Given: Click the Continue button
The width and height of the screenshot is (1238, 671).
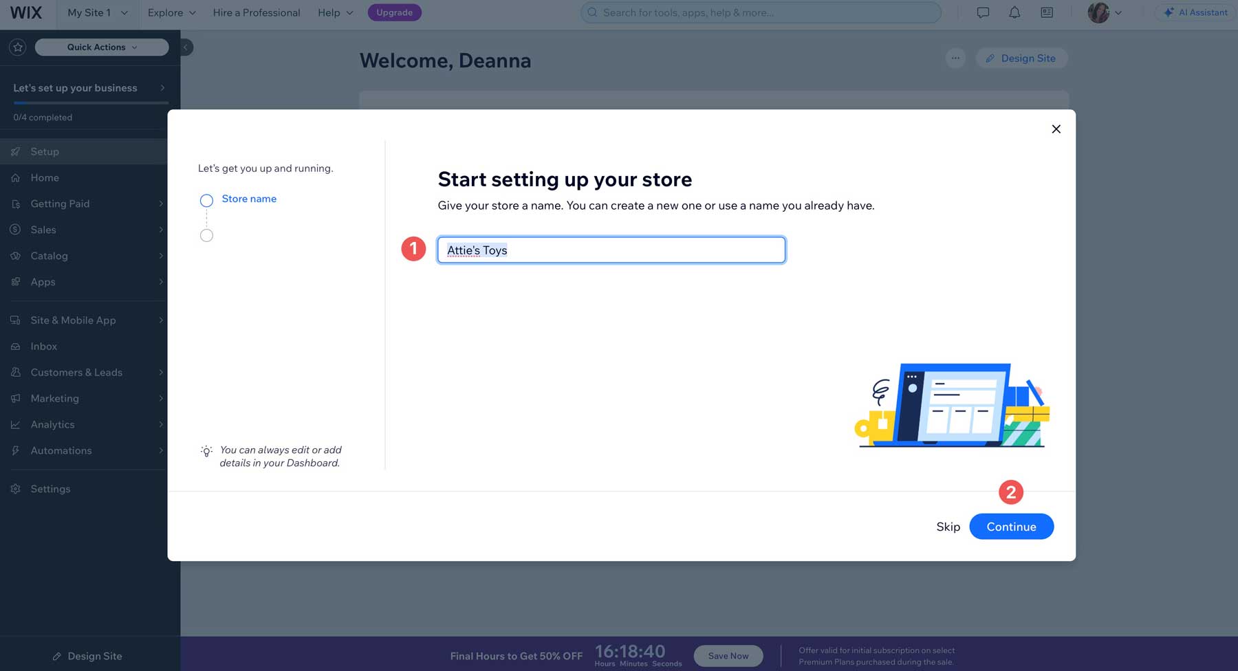Looking at the screenshot, I should tap(1011, 526).
